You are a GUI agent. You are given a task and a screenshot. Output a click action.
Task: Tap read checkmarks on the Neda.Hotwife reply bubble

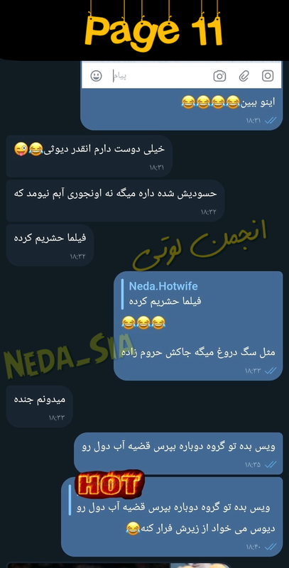271,371
